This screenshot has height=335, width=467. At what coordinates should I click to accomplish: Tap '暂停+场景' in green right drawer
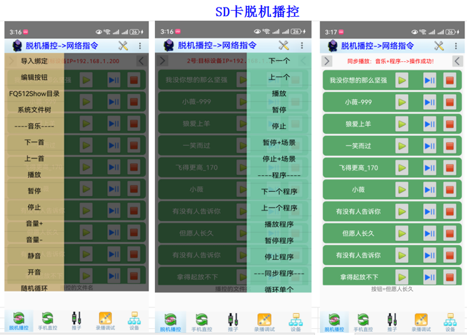tap(279, 143)
